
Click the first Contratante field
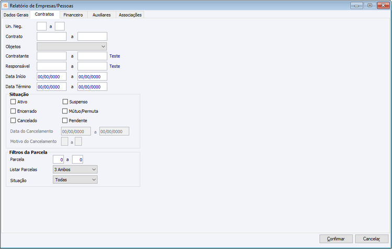pyautogui.click(x=52, y=56)
